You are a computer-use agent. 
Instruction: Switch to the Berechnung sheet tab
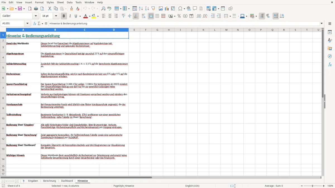[49, 181]
